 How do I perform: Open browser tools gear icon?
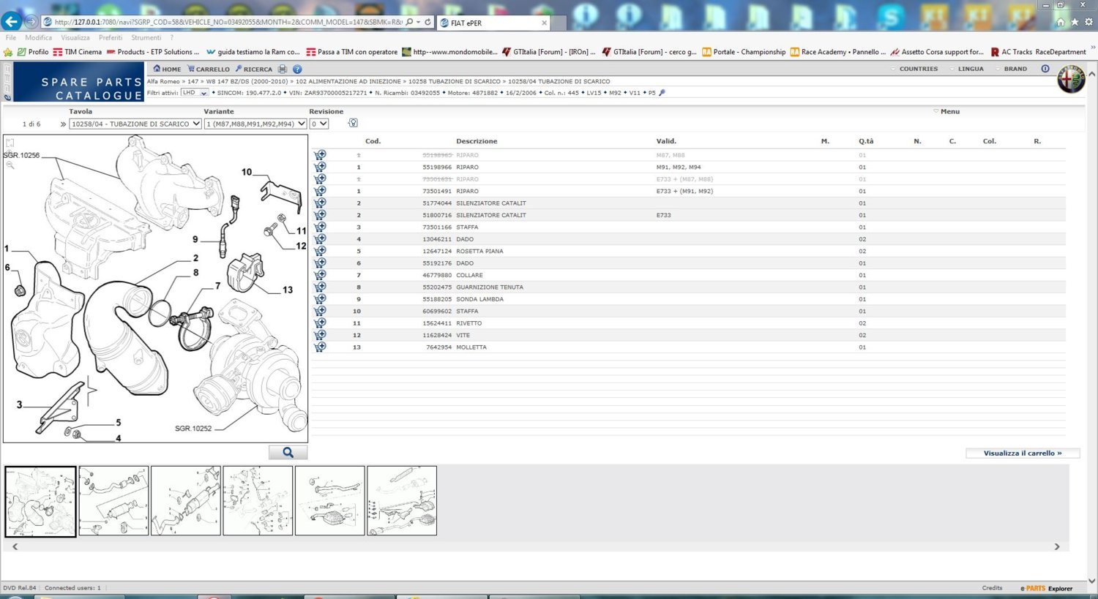(1089, 22)
